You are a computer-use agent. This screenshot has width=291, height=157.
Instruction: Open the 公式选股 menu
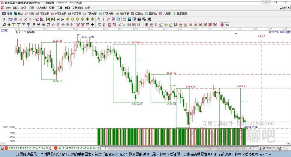pos(41,8)
